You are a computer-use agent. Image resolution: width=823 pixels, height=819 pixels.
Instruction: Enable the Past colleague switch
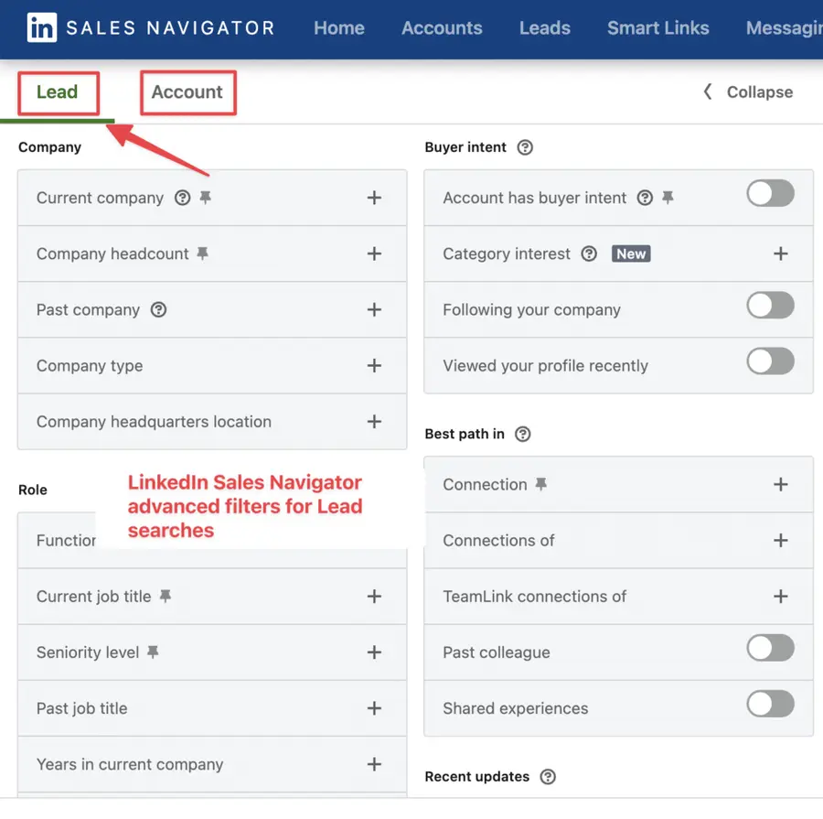tap(770, 648)
